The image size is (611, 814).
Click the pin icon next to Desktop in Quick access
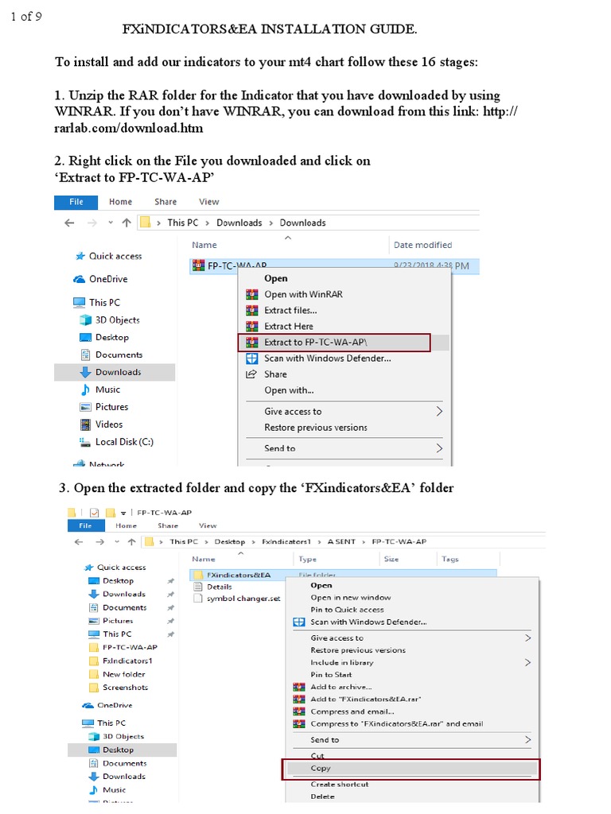tap(171, 581)
